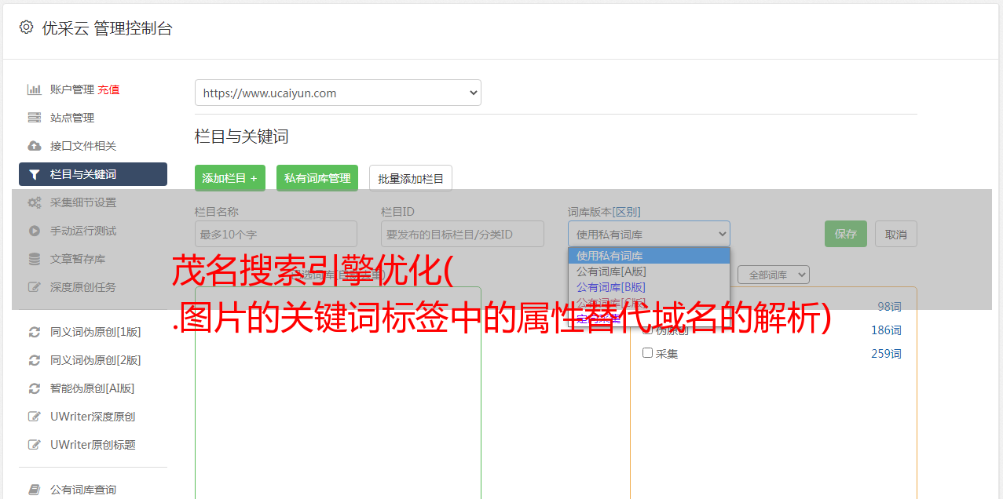1003x499 pixels.
Task: Open UWriter原创标题 in the sidebar
Action: [x=93, y=445]
